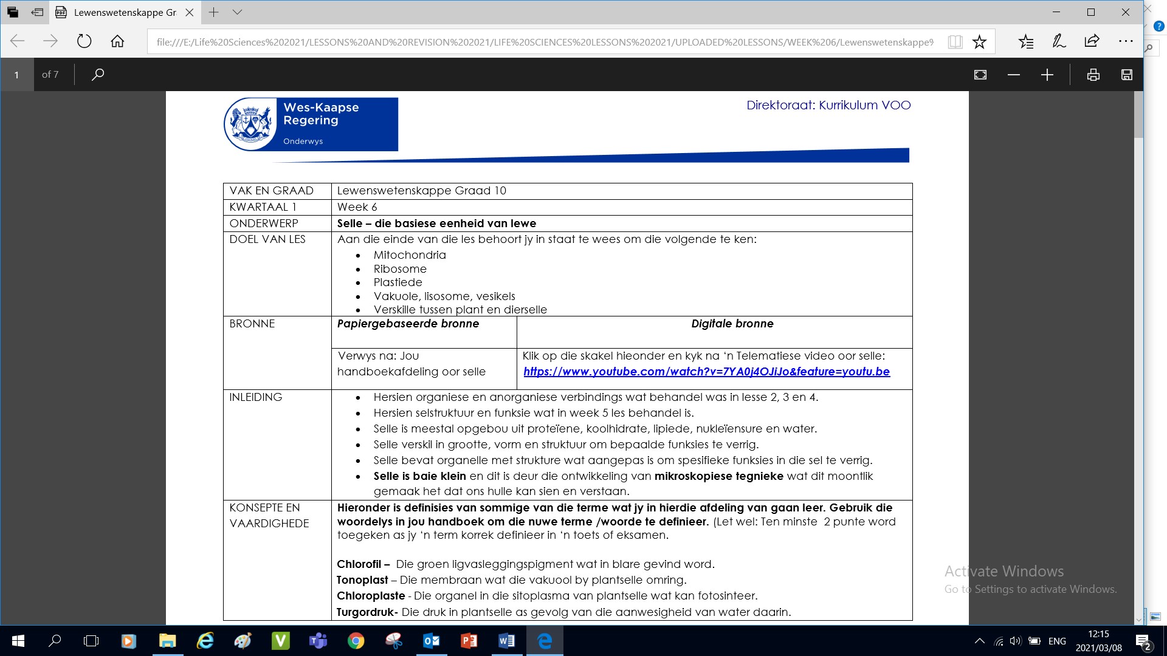Open the clock and calendar
The width and height of the screenshot is (1167, 656).
(1099, 641)
